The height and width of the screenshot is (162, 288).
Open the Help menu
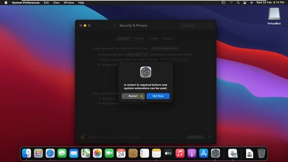coord(81,3)
